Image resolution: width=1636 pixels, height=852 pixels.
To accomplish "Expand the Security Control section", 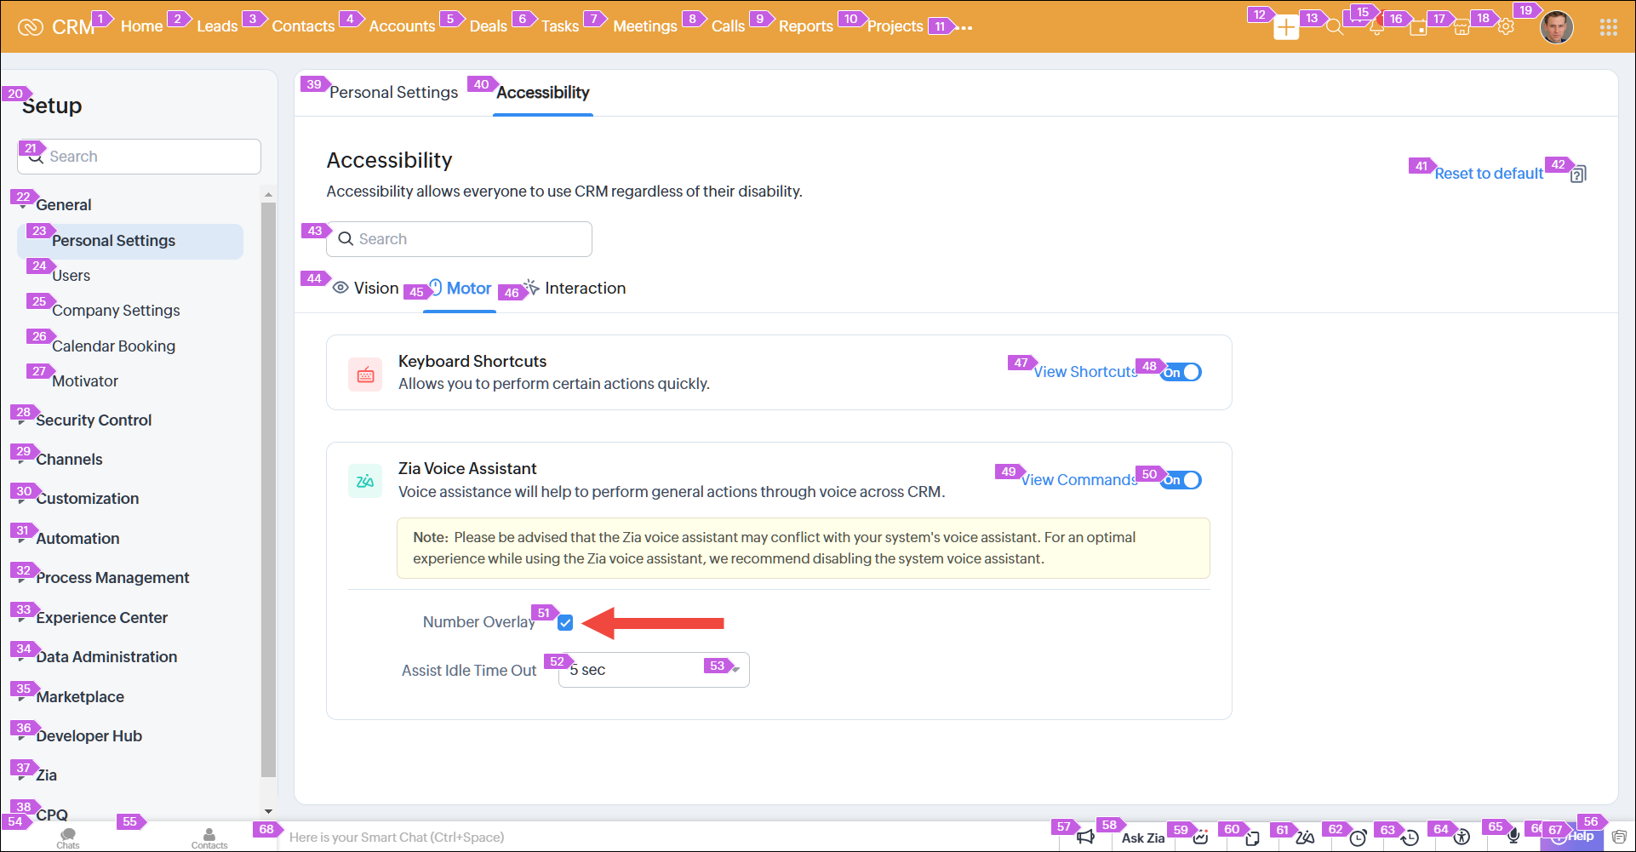I will tap(94, 420).
